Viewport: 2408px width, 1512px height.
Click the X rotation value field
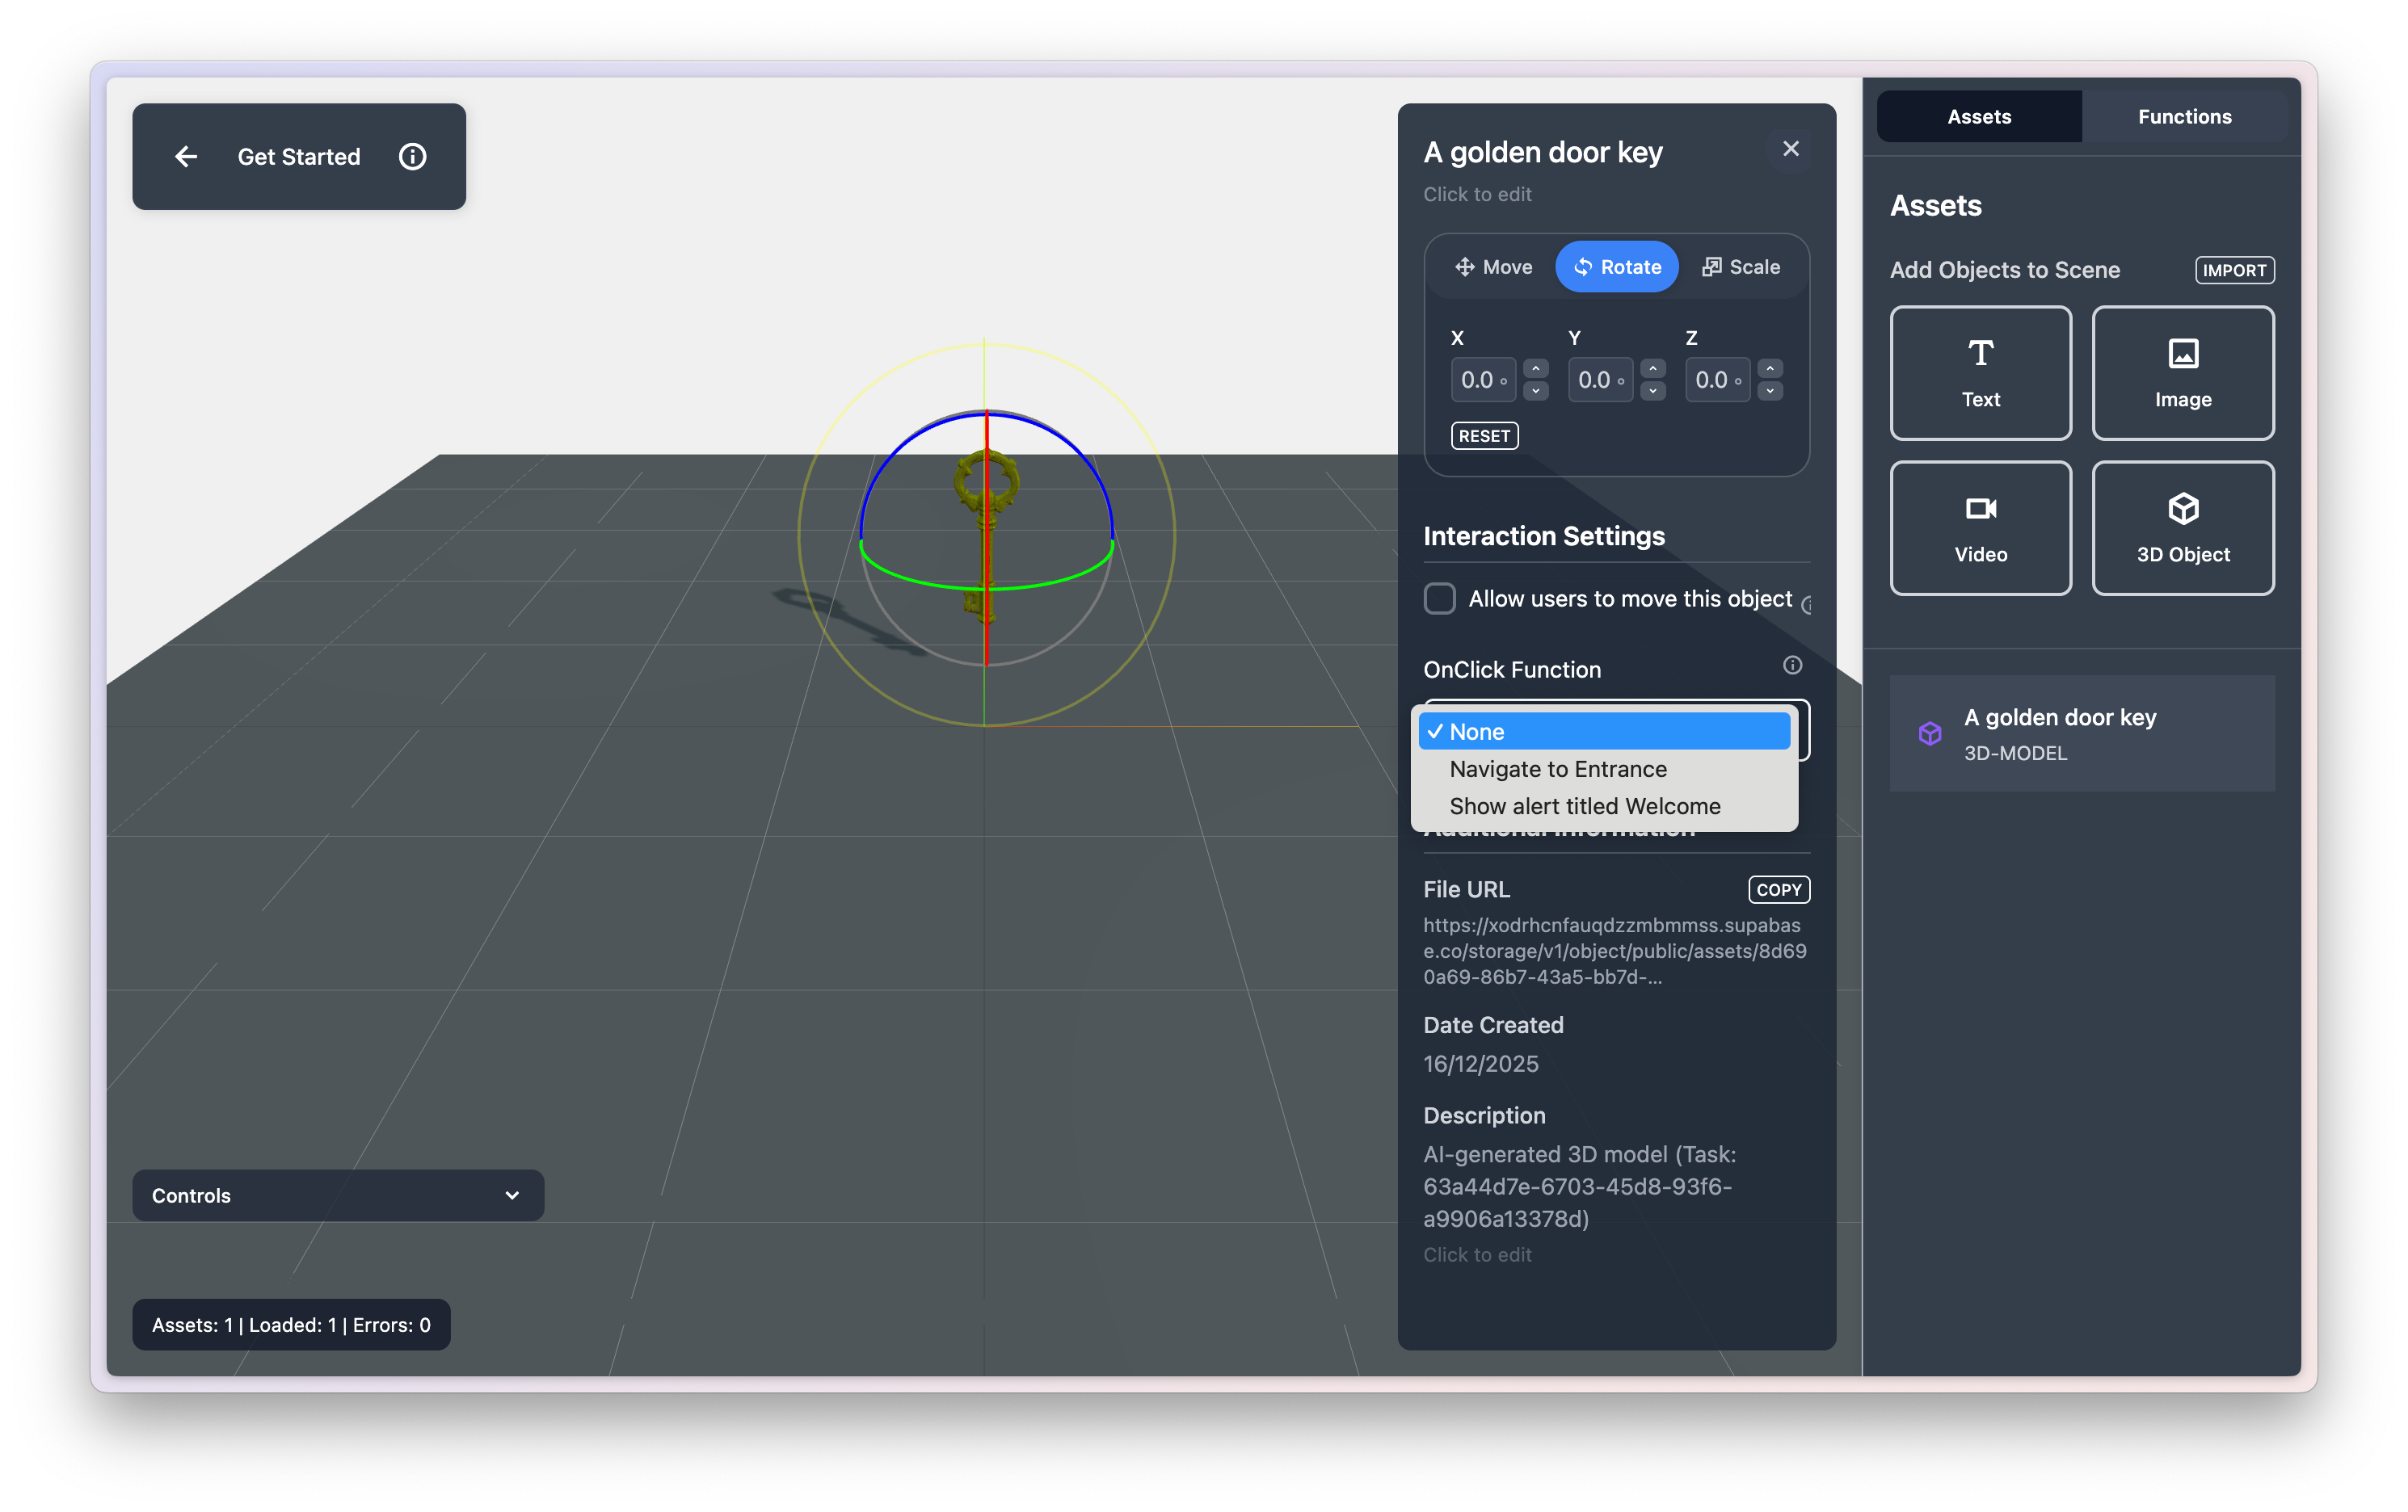pos(1483,380)
